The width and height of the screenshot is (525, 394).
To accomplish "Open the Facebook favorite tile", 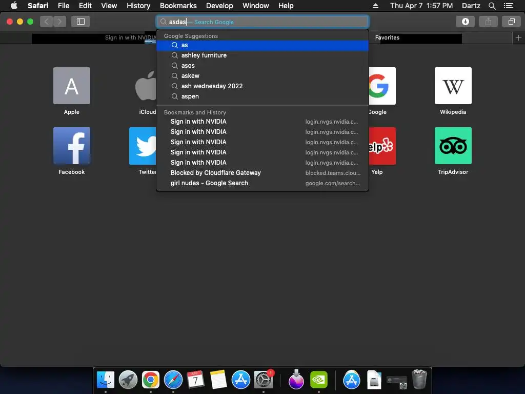I will tap(72, 146).
